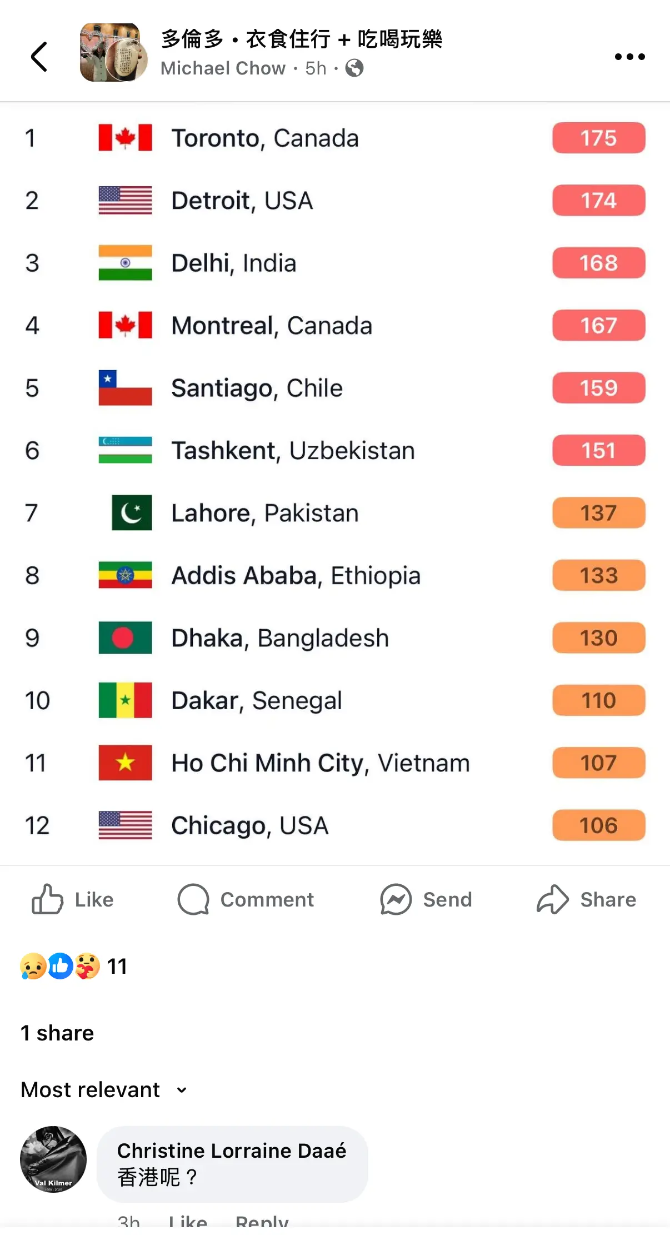This screenshot has width=670, height=1235.
Task: Tap the Comment speech bubble icon
Action: click(193, 899)
